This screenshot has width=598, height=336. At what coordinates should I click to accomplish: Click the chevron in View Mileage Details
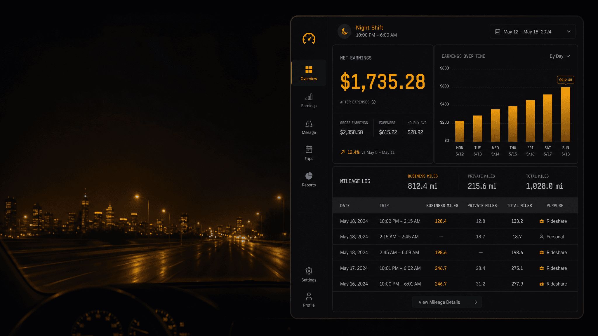click(x=476, y=302)
